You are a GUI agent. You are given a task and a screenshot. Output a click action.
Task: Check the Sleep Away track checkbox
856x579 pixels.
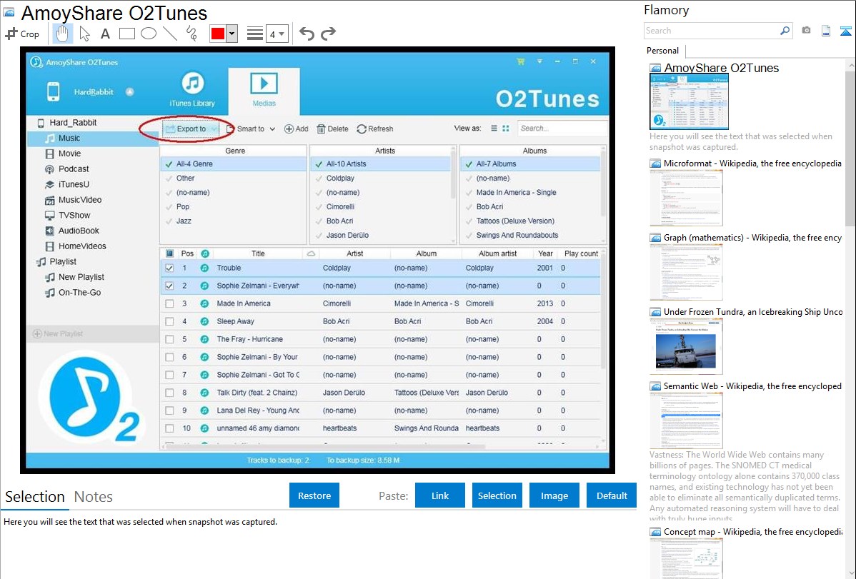(170, 321)
